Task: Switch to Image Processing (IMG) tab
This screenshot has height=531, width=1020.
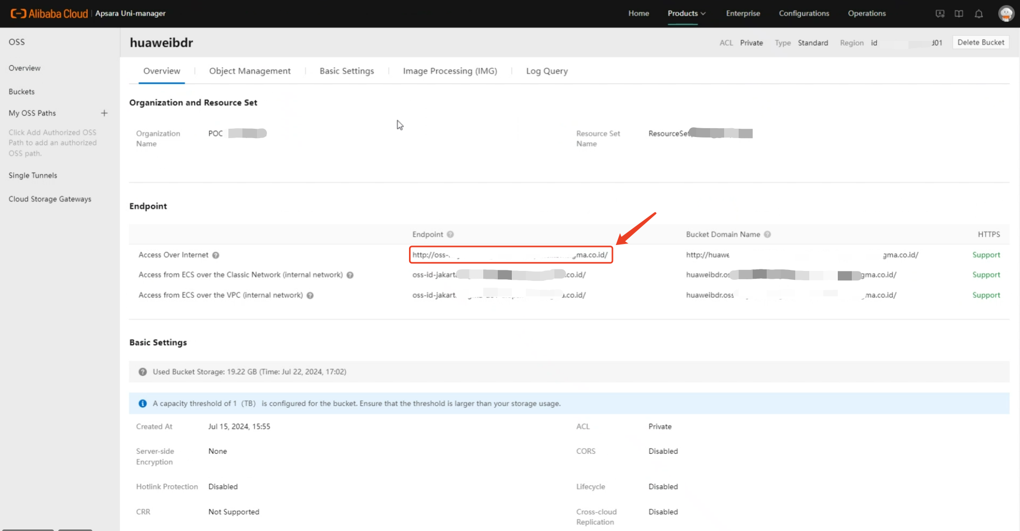Action: point(450,71)
